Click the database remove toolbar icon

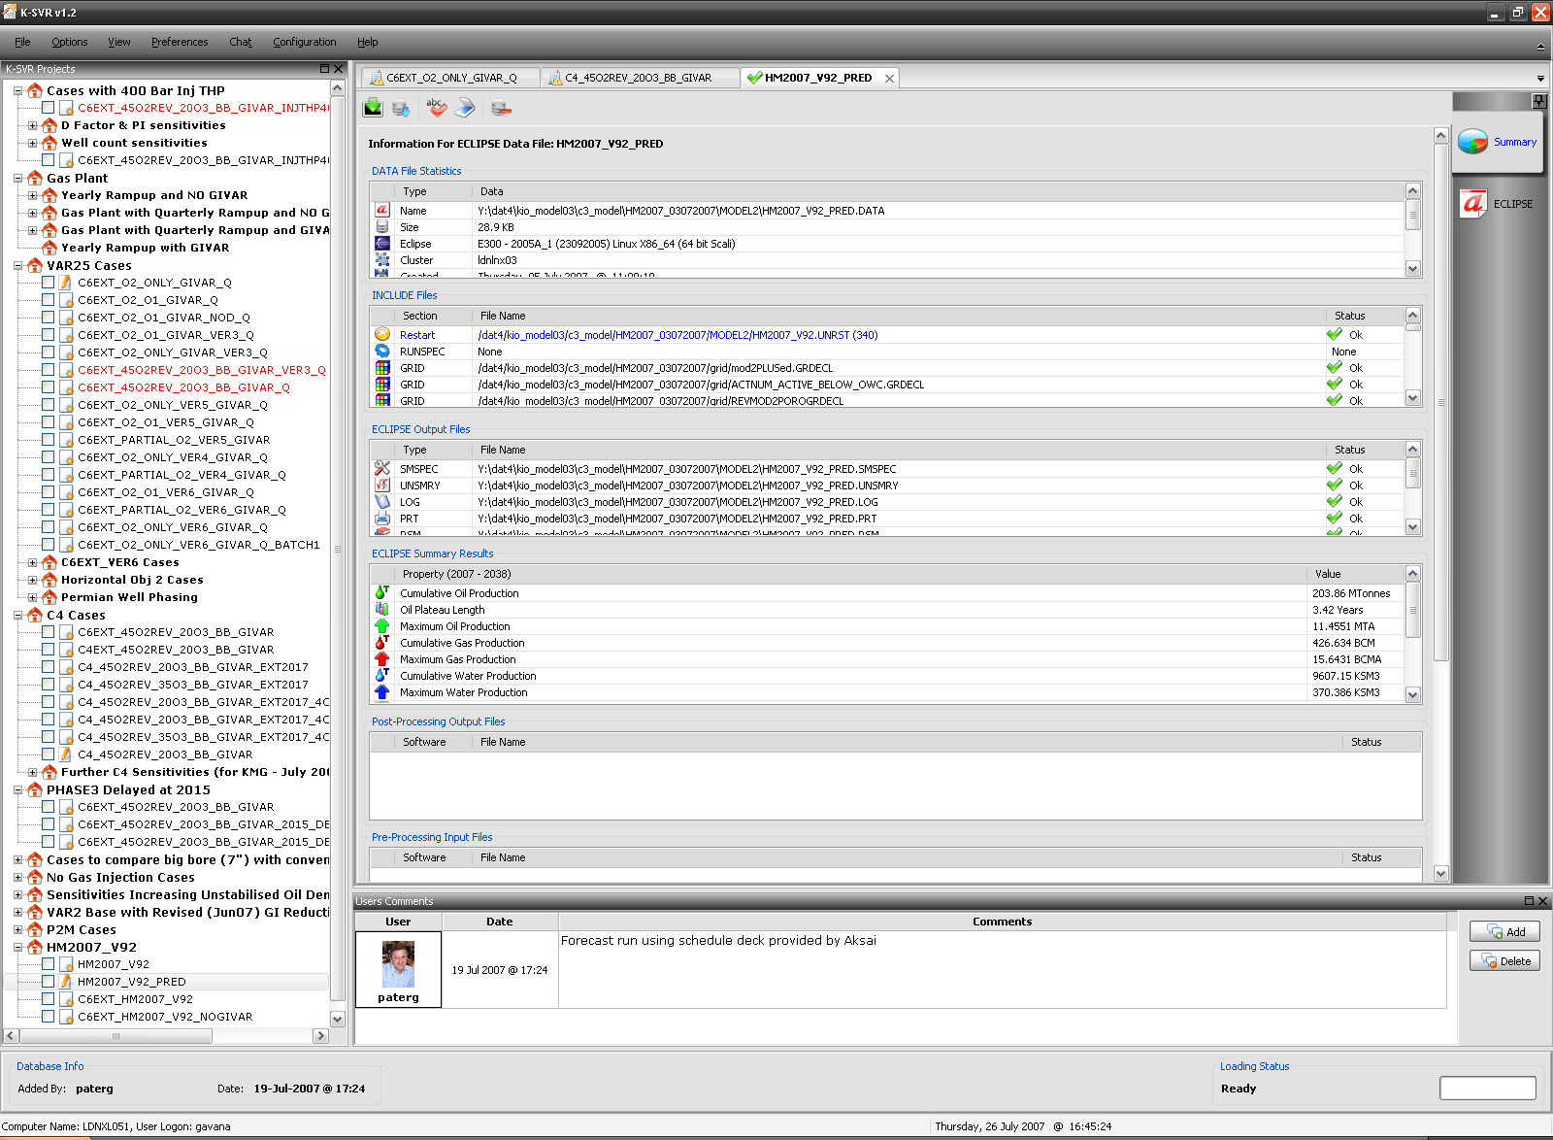pyautogui.click(x=501, y=108)
